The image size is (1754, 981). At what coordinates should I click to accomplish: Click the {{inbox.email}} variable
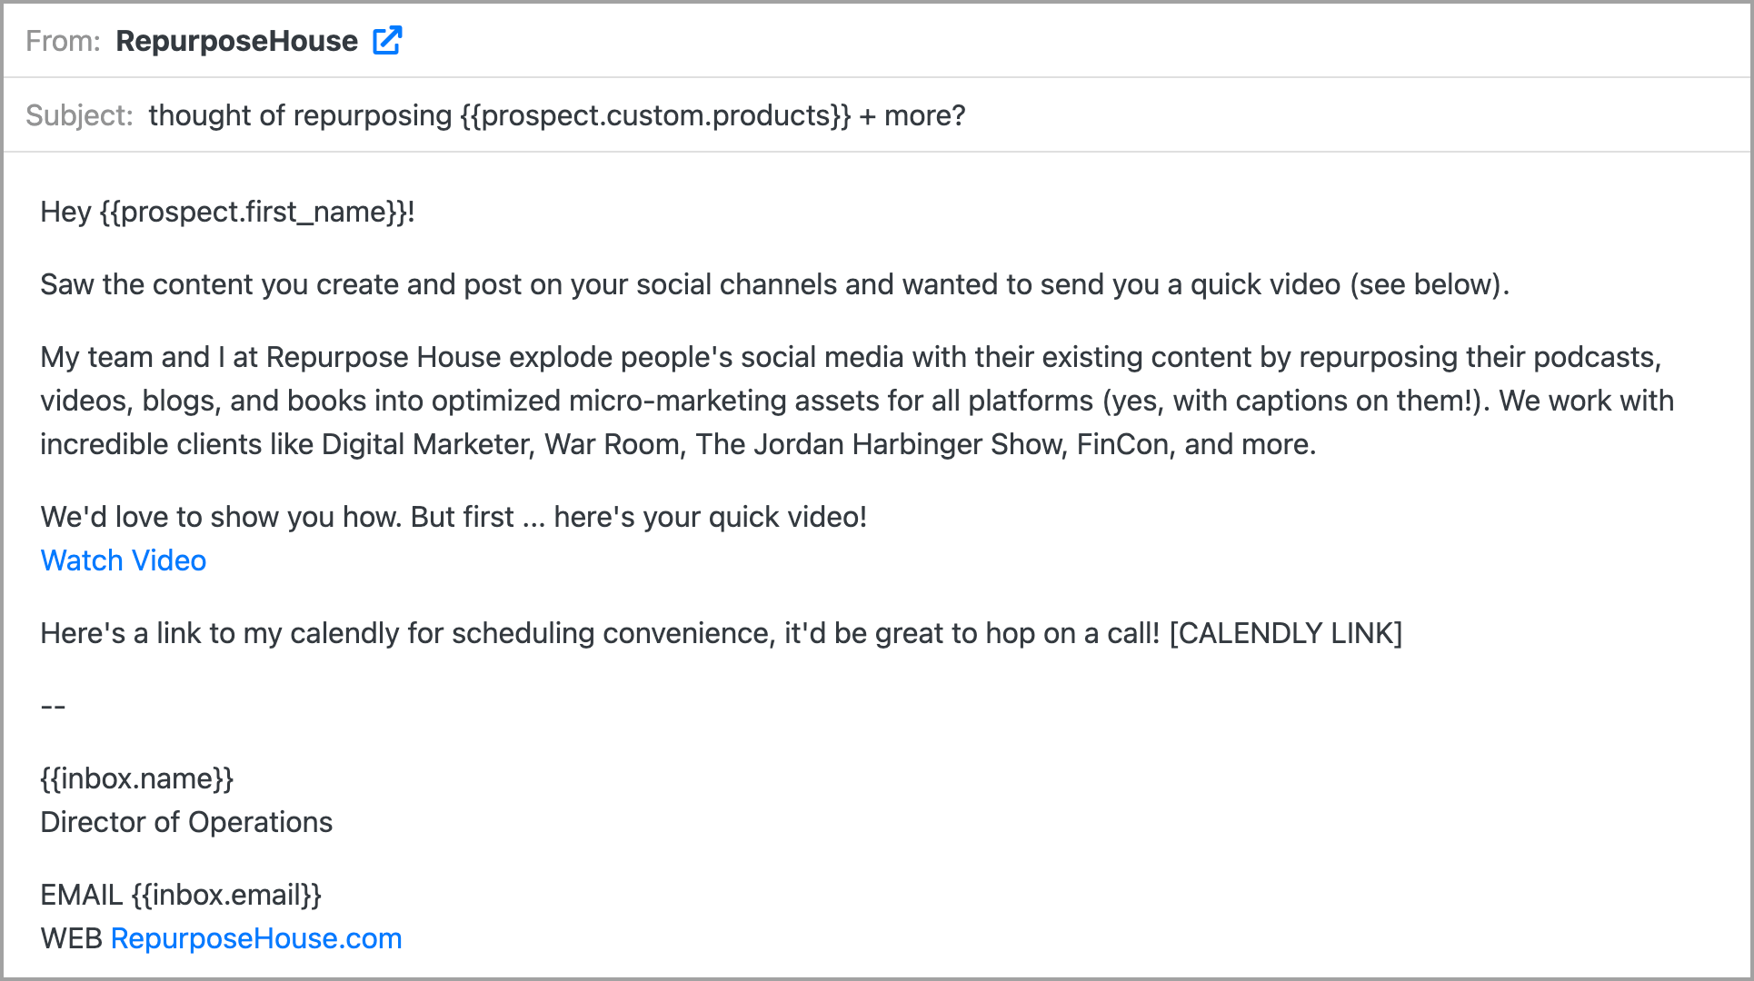coord(226,895)
